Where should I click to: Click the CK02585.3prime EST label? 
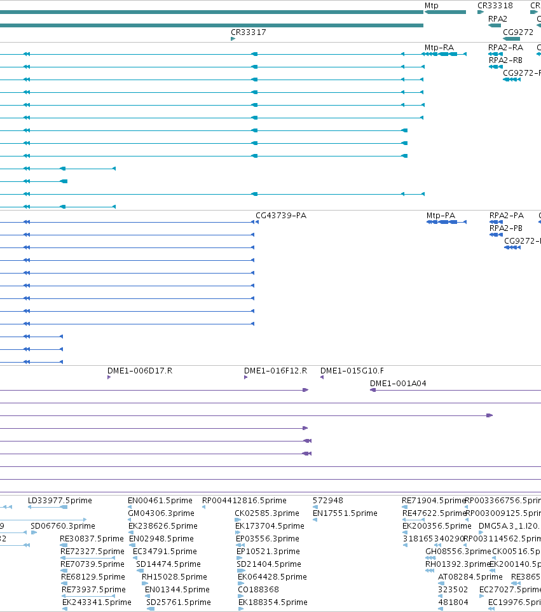point(267,513)
